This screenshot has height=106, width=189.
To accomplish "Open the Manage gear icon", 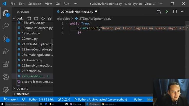I will coord(6,90).
